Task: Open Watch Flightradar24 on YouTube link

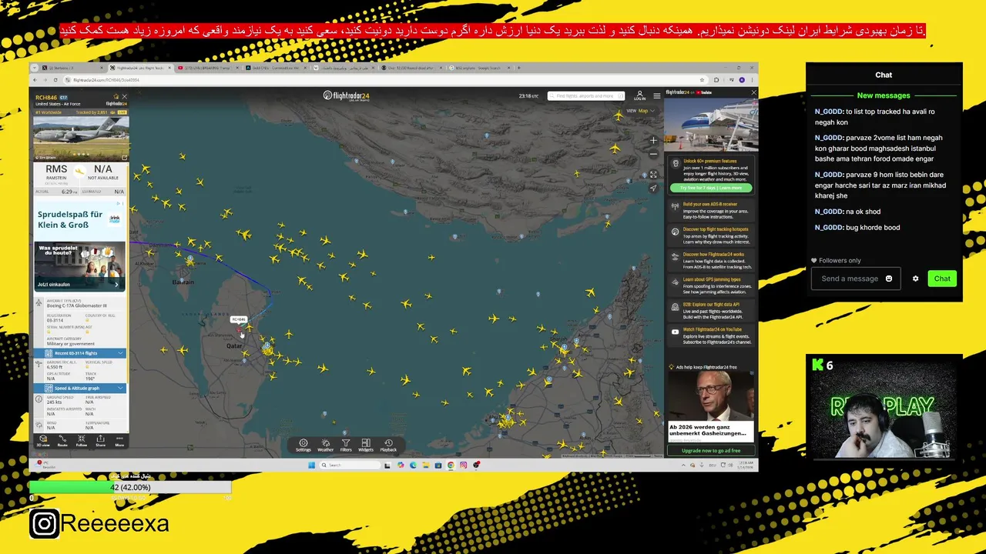Action: (710, 335)
